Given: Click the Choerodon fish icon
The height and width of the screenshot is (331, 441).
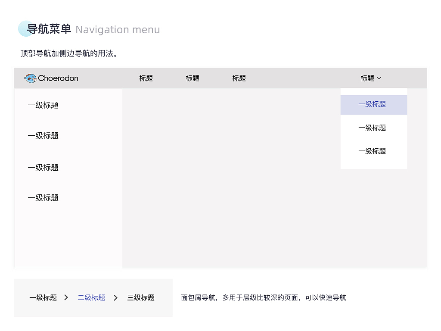Looking at the screenshot, I should coord(30,78).
